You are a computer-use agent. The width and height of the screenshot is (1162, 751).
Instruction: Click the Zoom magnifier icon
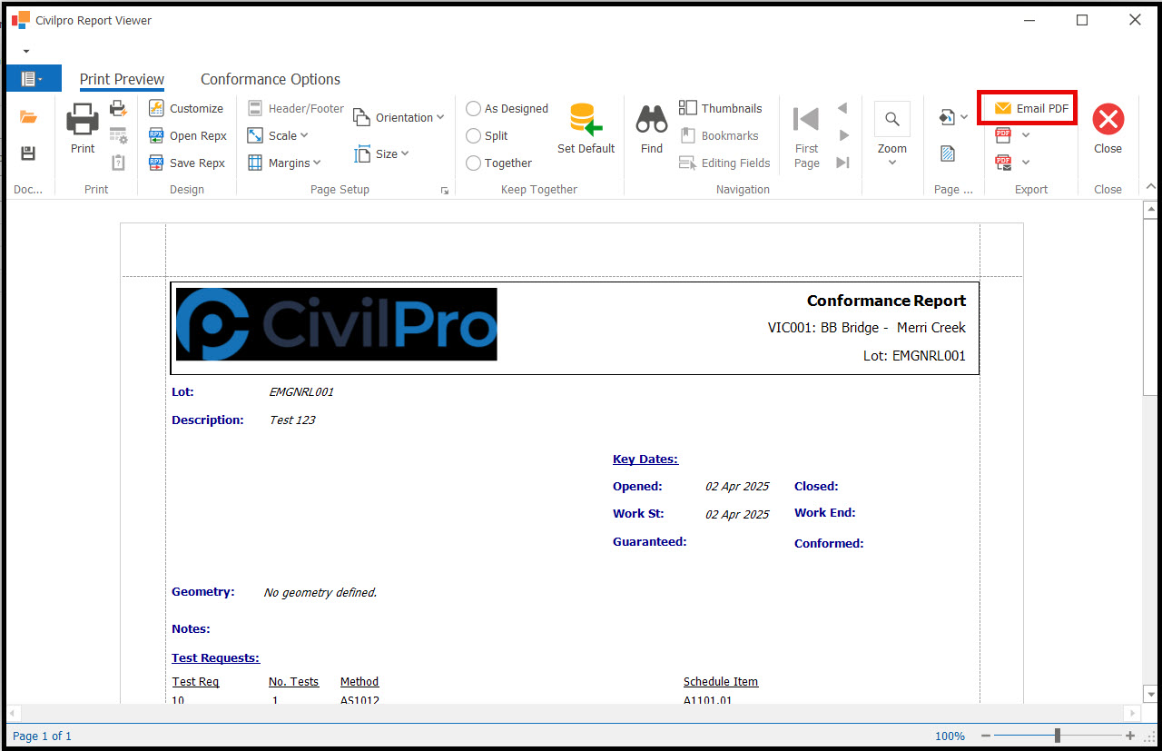[x=892, y=119]
